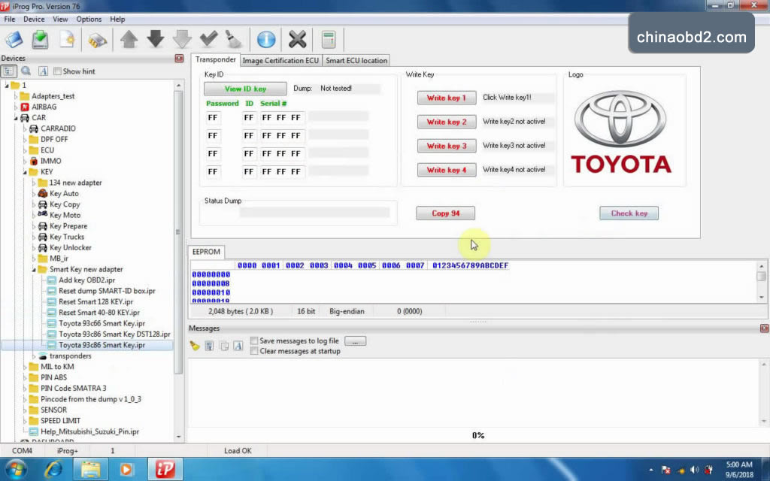The width and height of the screenshot is (770, 481).
Task: Click the Copy 94 button
Action: pos(445,213)
